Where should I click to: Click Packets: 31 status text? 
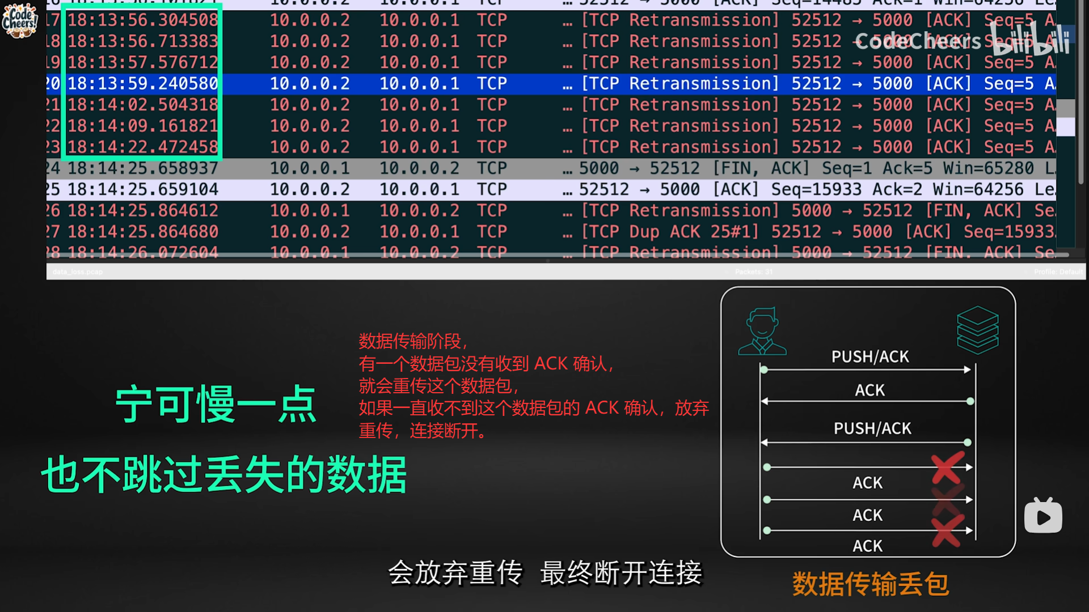coord(754,272)
